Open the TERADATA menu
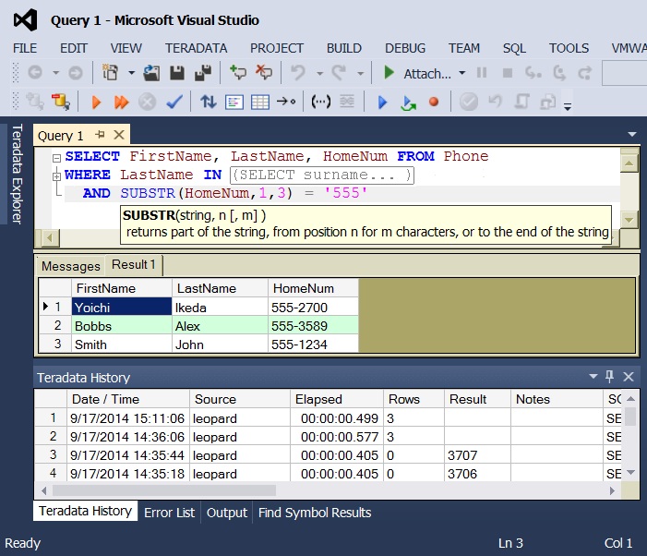This screenshot has width=647, height=556. 196,48
